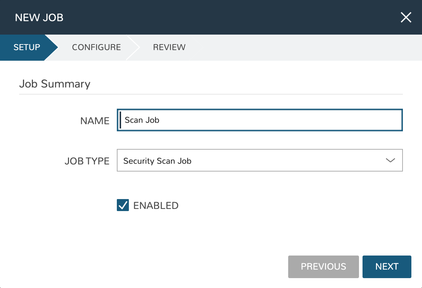Click the Job Type field label
The image size is (422, 288).
87,161
